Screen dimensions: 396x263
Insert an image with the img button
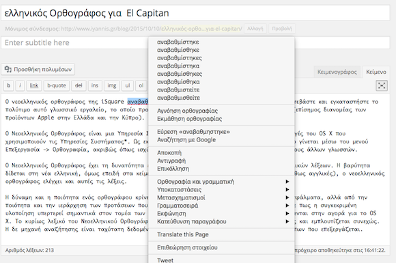click(x=111, y=85)
